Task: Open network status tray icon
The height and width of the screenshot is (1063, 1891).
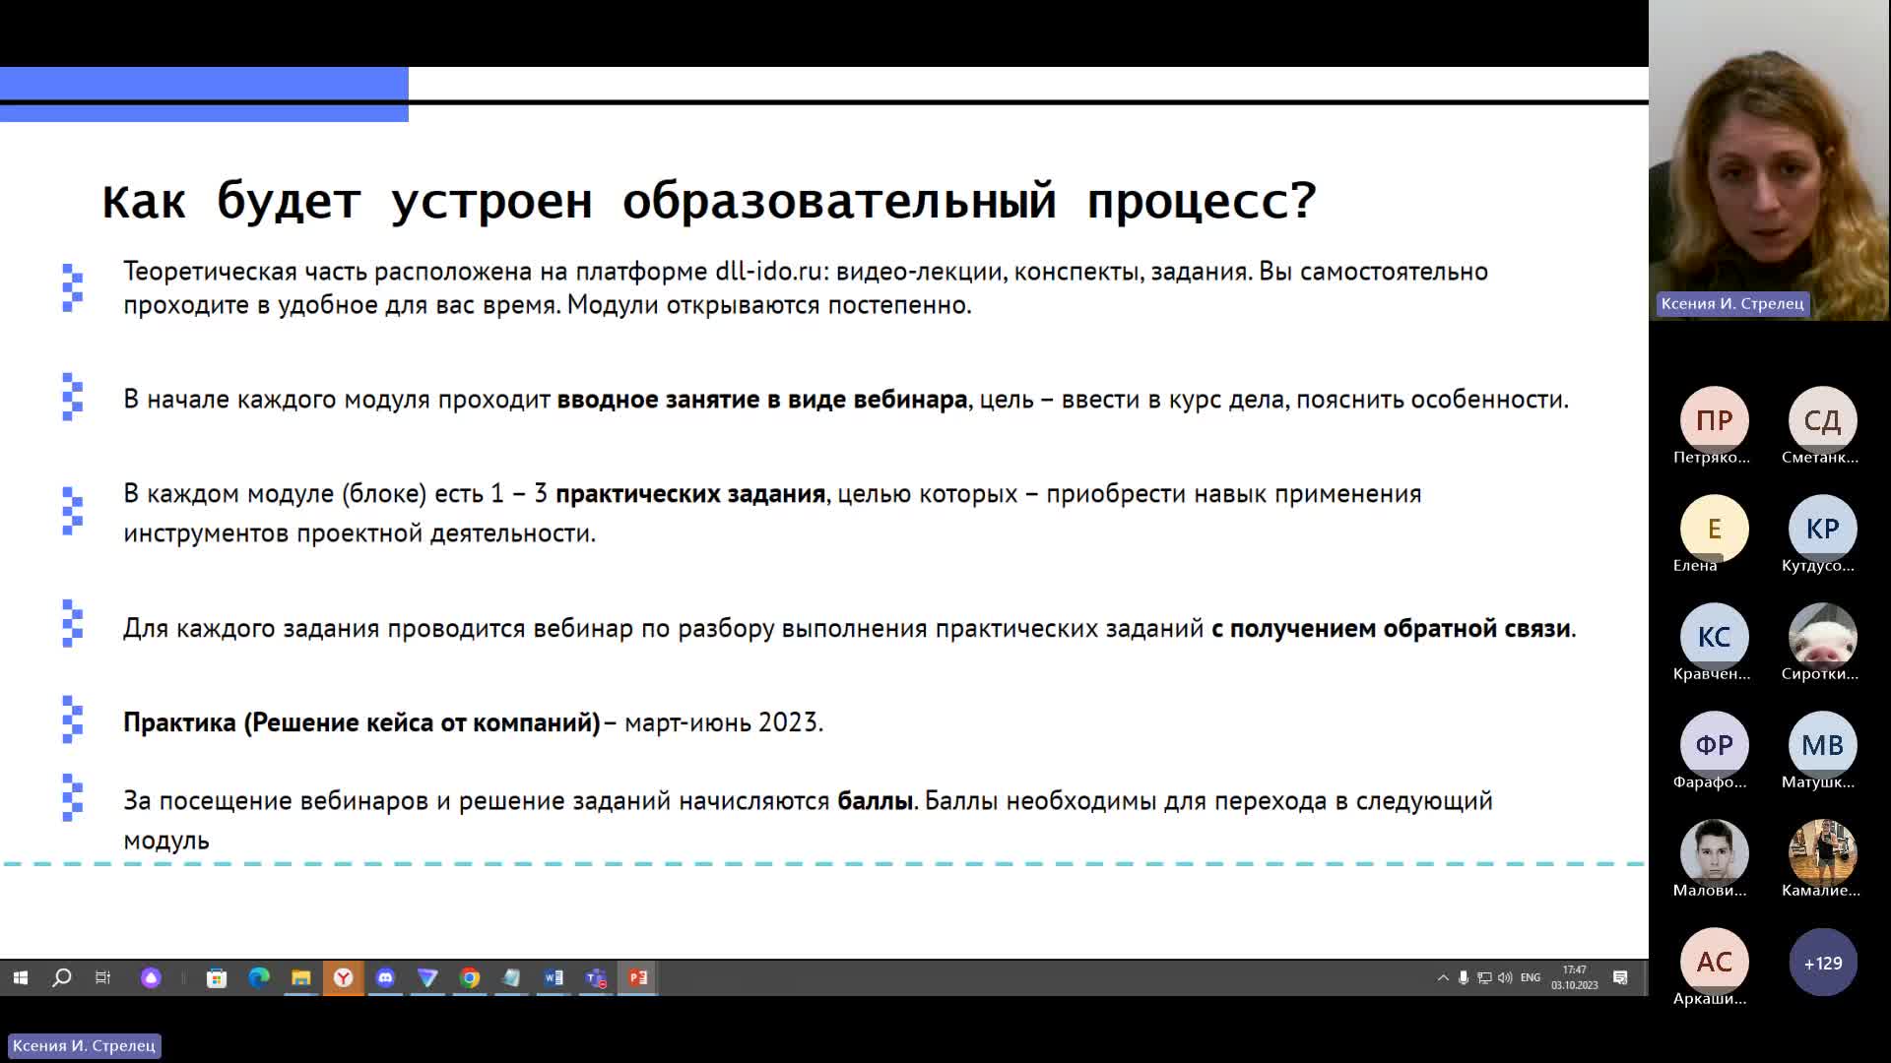Action: click(x=1484, y=977)
